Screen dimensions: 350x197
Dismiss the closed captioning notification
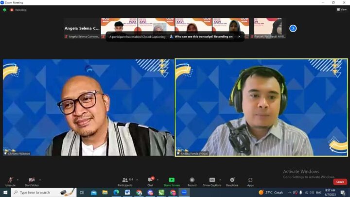point(239,36)
